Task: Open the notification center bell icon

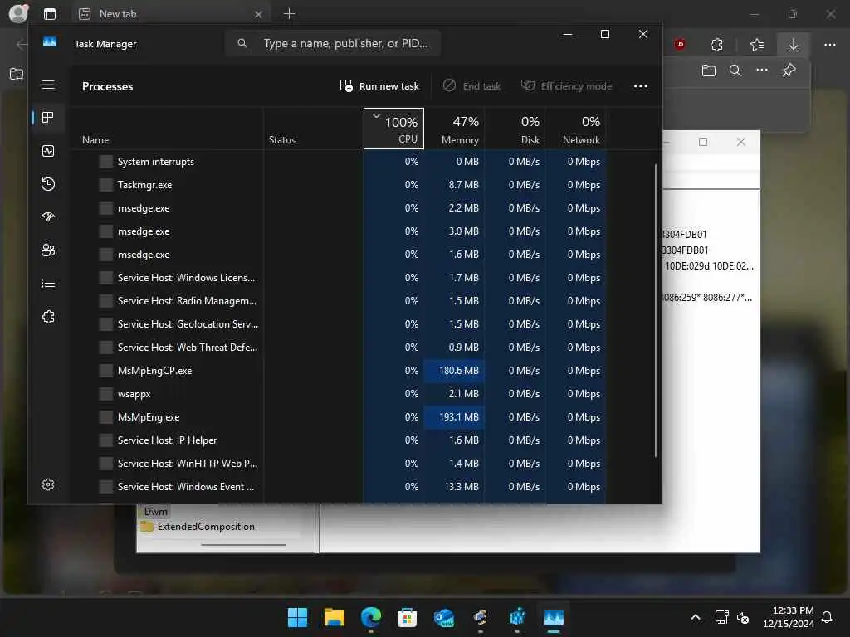Action: 827,617
